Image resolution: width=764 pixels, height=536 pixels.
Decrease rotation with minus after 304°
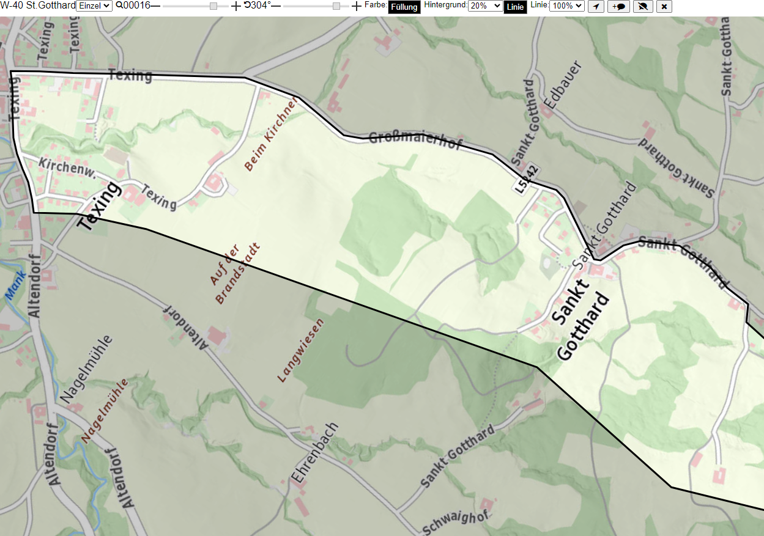[276, 6]
